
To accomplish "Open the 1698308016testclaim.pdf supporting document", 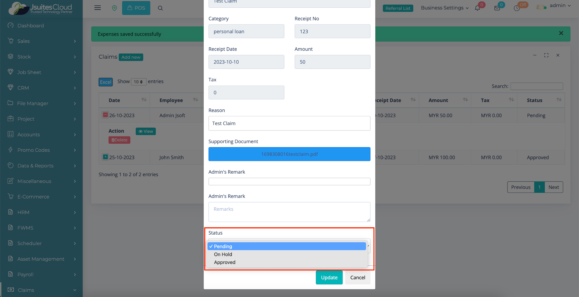I will pyautogui.click(x=289, y=154).
